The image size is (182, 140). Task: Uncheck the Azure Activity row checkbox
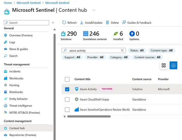(67, 89)
